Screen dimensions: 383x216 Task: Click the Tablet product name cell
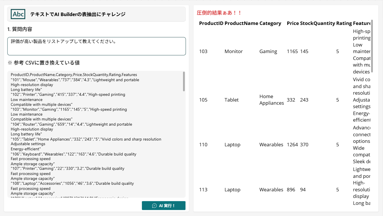click(232, 100)
